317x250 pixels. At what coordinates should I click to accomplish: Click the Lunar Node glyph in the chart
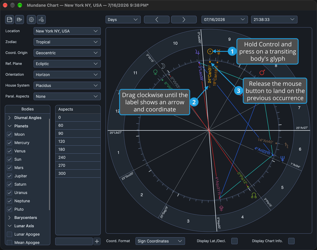tap(254, 195)
